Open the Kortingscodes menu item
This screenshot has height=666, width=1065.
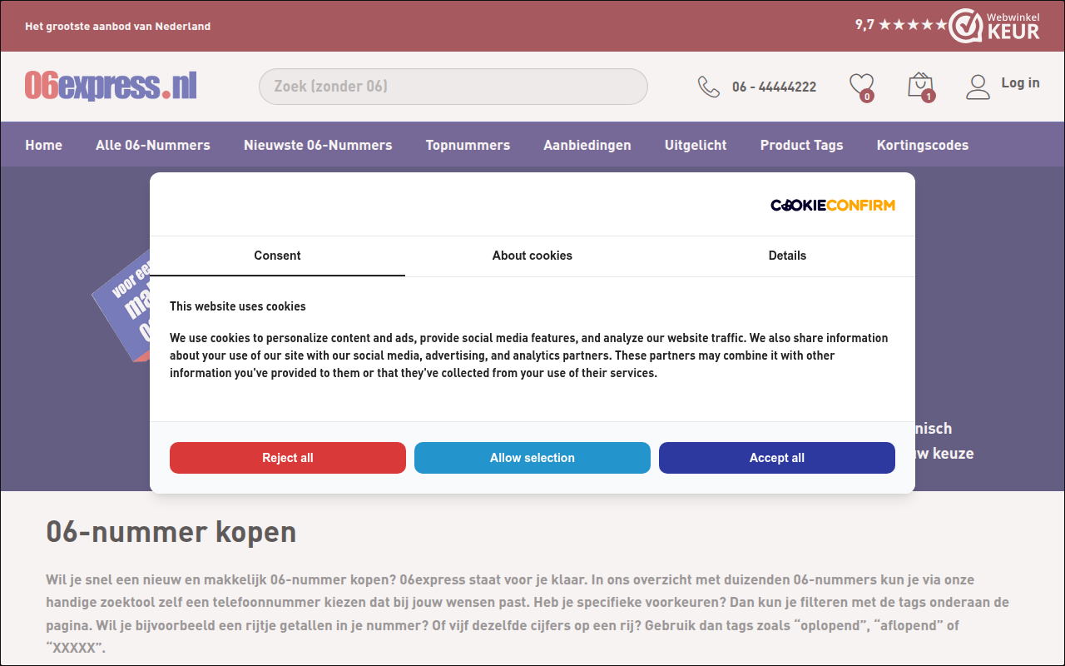[923, 145]
